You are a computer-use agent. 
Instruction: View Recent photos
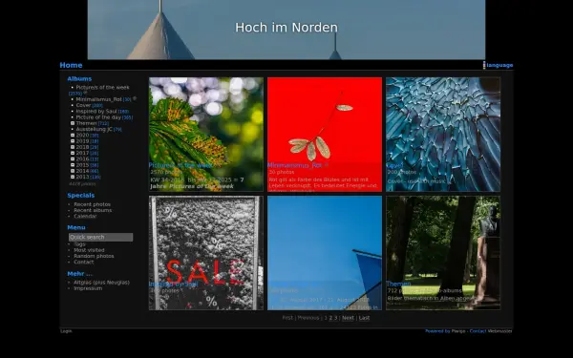click(x=92, y=204)
